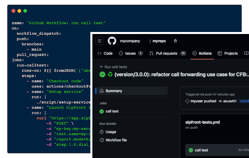The width and height of the screenshot is (249, 158).
Task: Open the Projects tab
Action: [x=228, y=54]
